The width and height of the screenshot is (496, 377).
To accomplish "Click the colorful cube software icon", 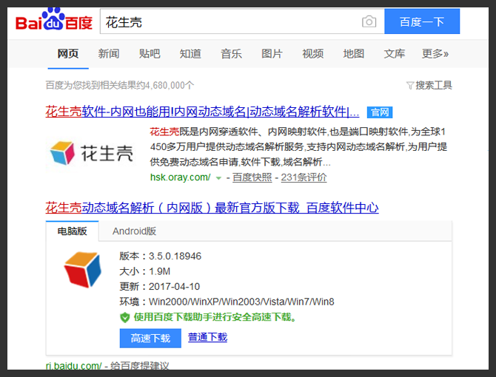I will tap(82, 271).
